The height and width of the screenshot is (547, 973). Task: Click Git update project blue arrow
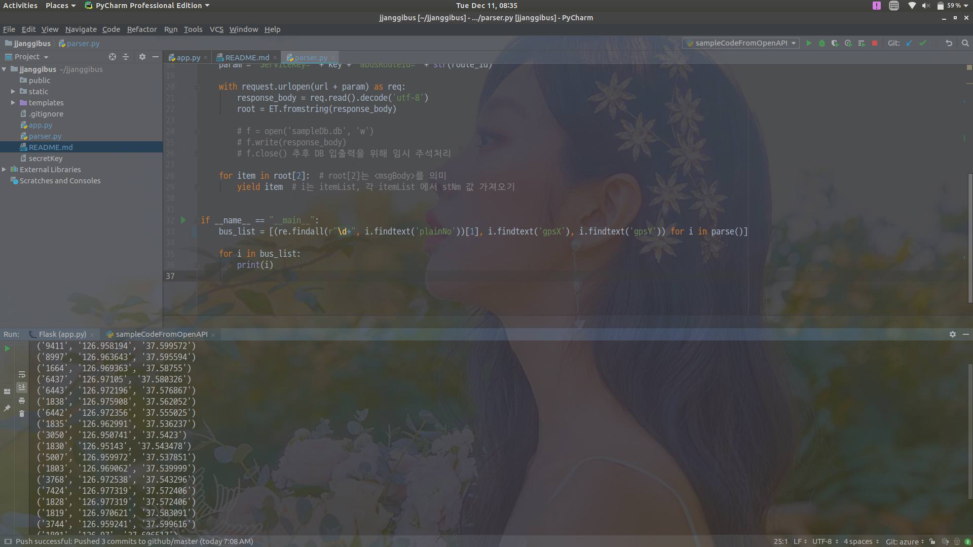pos(909,43)
